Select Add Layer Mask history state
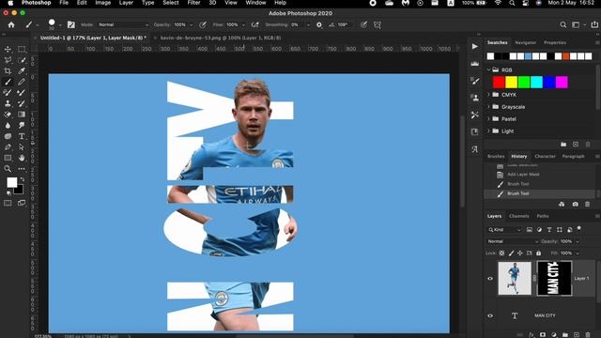This screenshot has width=601, height=338. point(523,175)
